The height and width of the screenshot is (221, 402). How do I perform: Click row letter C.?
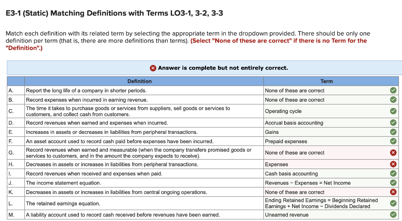pos(11,111)
